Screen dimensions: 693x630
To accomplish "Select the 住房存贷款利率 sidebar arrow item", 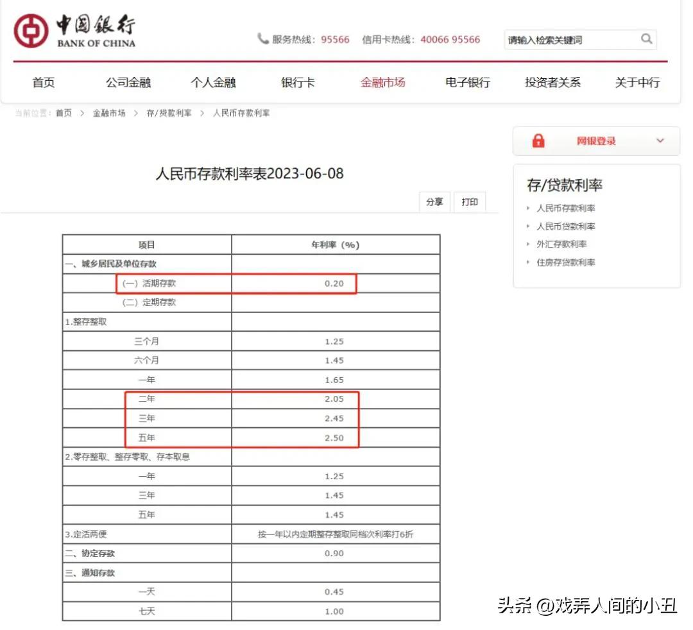I will click(x=566, y=262).
